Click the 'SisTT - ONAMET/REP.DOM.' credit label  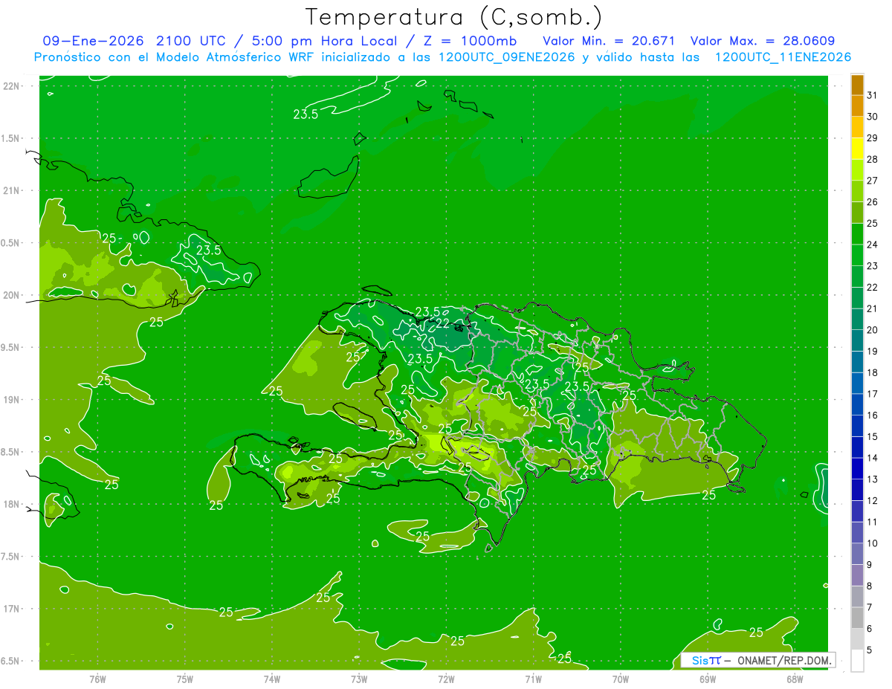[757, 660]
